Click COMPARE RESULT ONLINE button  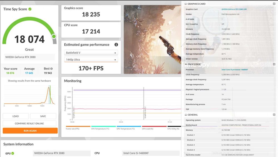click(x=29, y=123)
